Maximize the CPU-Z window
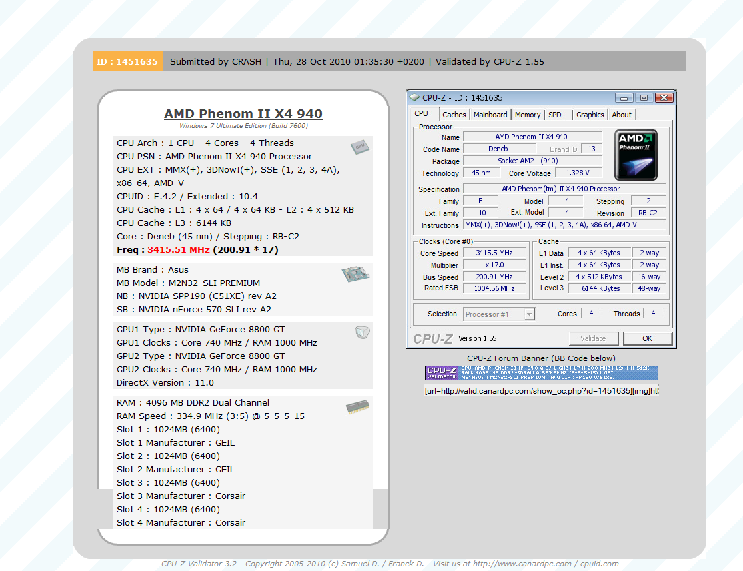 click(644, 98)
